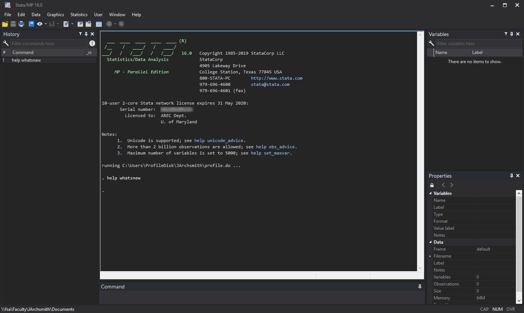Viewport: 524px width, 313px height.
Task: Open the Variables Manager toolbar icon
Action: pos(99,24)
